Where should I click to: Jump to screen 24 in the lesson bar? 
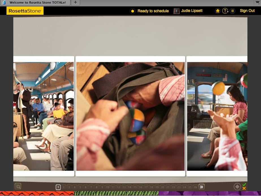pos(184,187)
